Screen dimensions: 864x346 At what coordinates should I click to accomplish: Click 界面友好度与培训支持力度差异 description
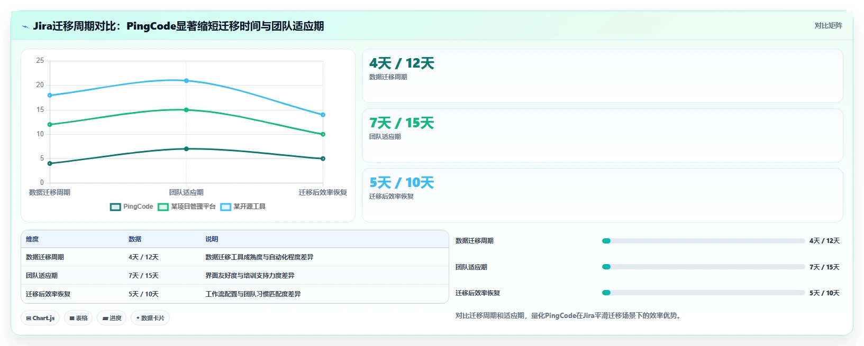[x=250, y=276]
